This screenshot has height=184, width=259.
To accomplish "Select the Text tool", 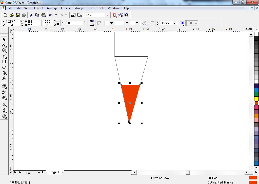I will coord(4,78).
